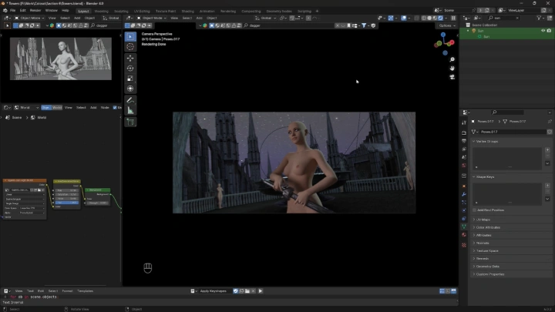The height and width of the screenshot is (312, 555).
Task: Open the Output properties tab
Action: click(464, 141)
